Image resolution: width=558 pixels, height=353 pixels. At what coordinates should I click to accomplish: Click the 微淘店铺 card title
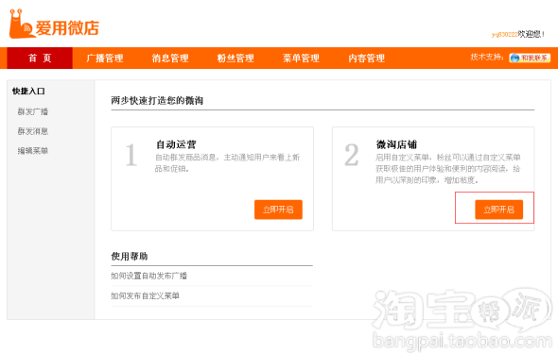(396, 144)
